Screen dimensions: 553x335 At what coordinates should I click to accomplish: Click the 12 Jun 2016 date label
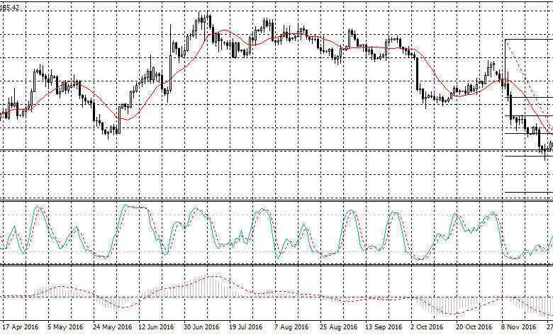click(156, 328)
